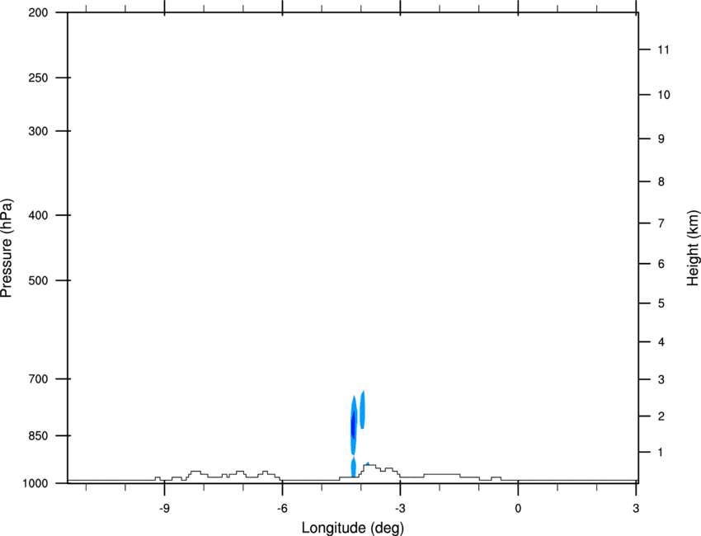This screenshot has width=701, height=536.
Task: Select the 500 pressure tick label
Action: (38, 280)
